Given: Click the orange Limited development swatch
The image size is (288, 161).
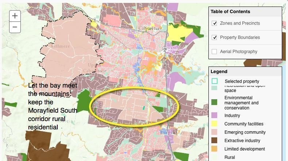Looking at the screenshot, I should [215, 149].
